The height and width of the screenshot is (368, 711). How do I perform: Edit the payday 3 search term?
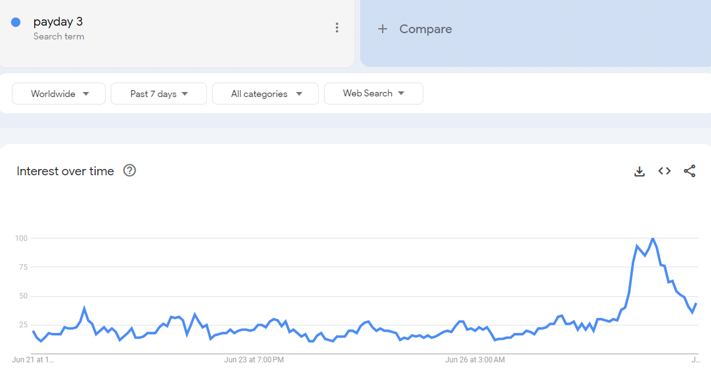pyautogui.click(x=58, y=22)
